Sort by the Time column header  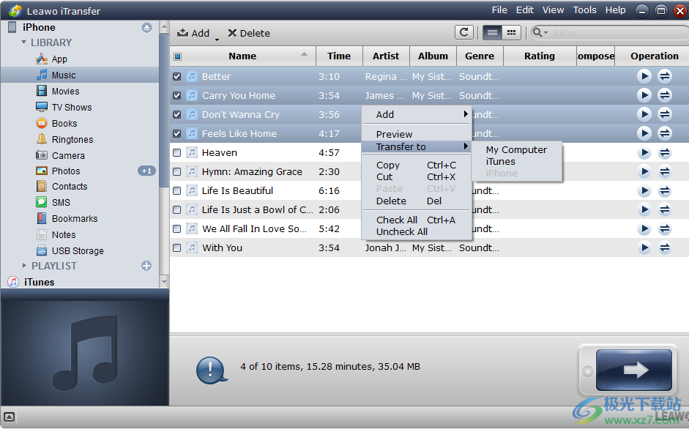point(339,56)
